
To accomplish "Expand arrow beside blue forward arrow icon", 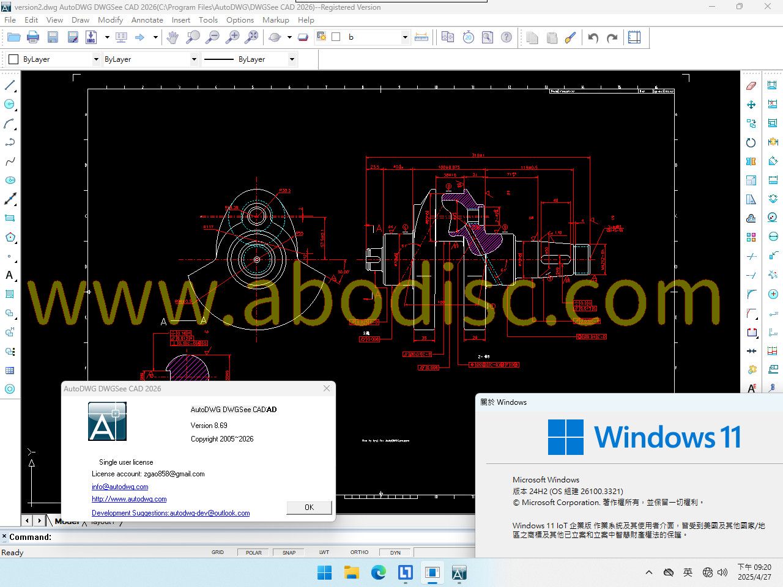I will [x=155, y=37].
